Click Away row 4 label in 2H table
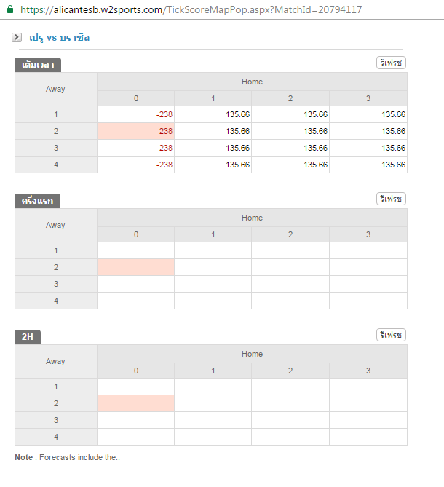 [55, 437]
